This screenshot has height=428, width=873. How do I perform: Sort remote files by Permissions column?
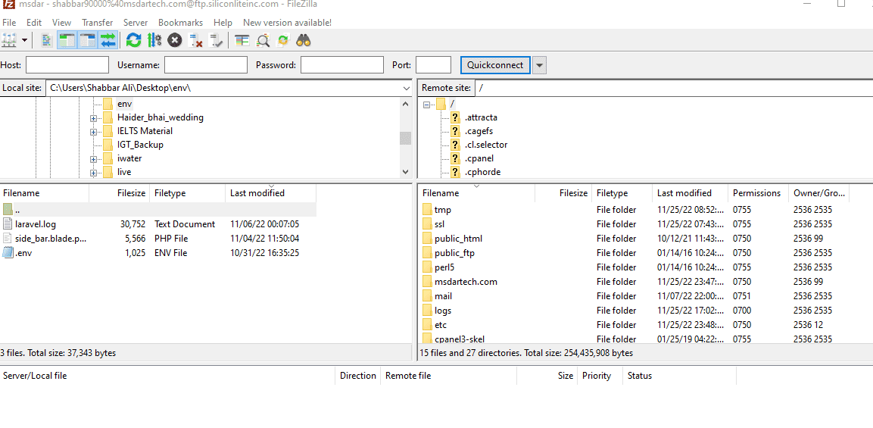click(756, 193)
